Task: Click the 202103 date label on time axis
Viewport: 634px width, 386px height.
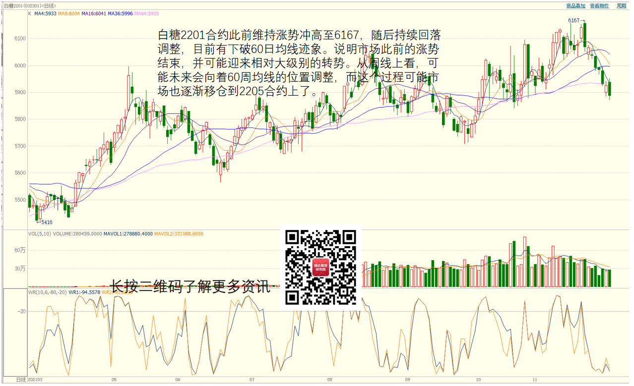Action: (x=35, y=380)
